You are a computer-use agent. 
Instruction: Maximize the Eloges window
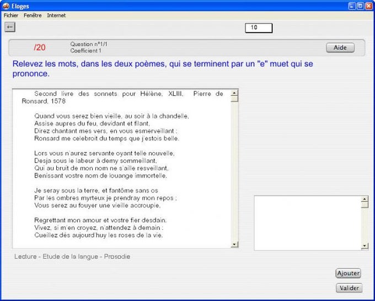[x=361, y=6]
